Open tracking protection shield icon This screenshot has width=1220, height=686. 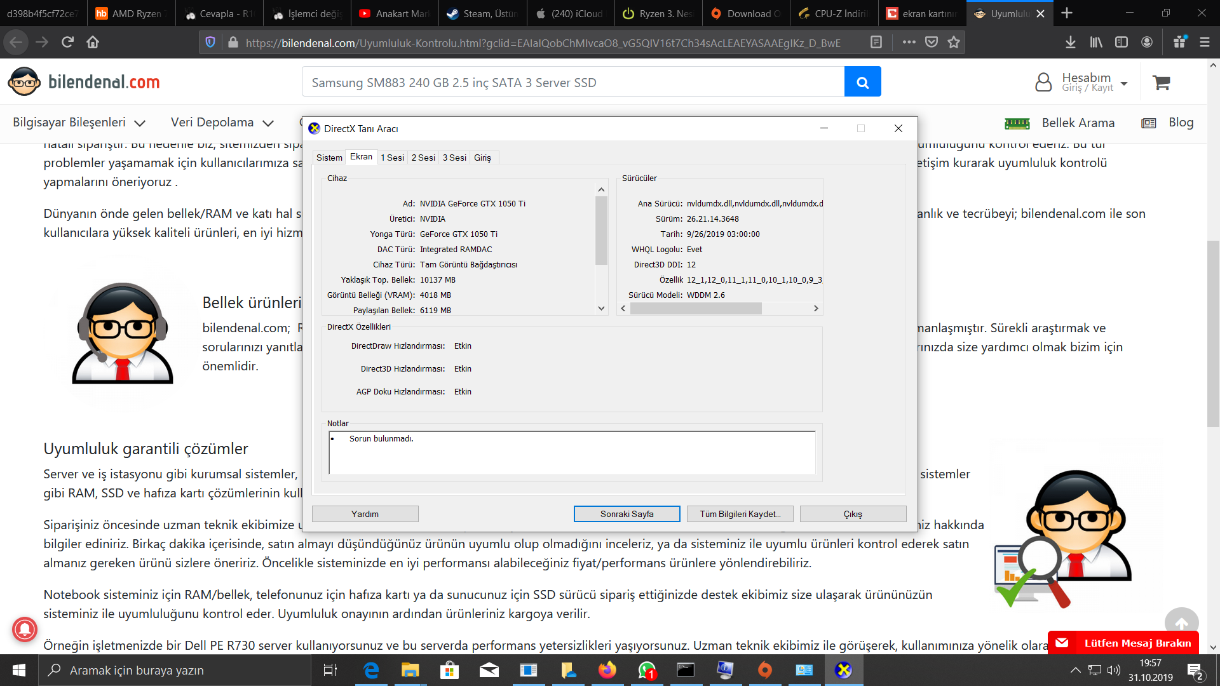[x=210, y=42]
